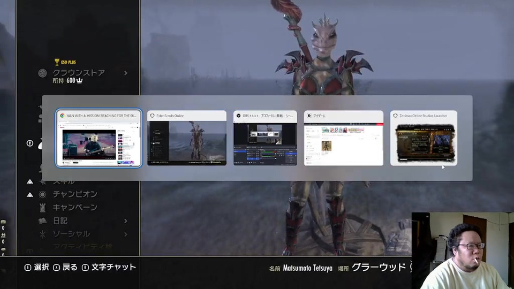This screenshot has height=289, width=514.
Task: Click the location グラーウッド
Action: (379, 268)
